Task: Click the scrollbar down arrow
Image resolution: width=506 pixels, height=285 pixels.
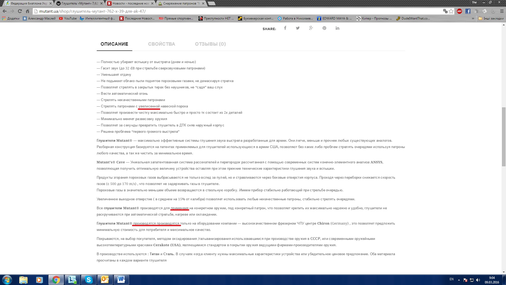Action: 504,272
